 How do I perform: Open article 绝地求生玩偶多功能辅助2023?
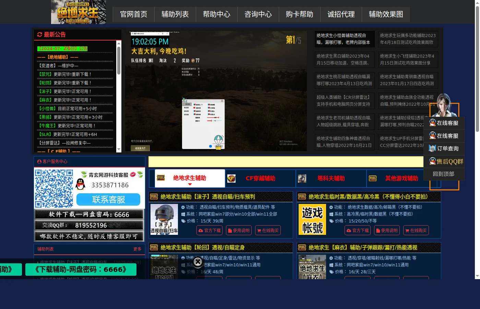point(408,39)
